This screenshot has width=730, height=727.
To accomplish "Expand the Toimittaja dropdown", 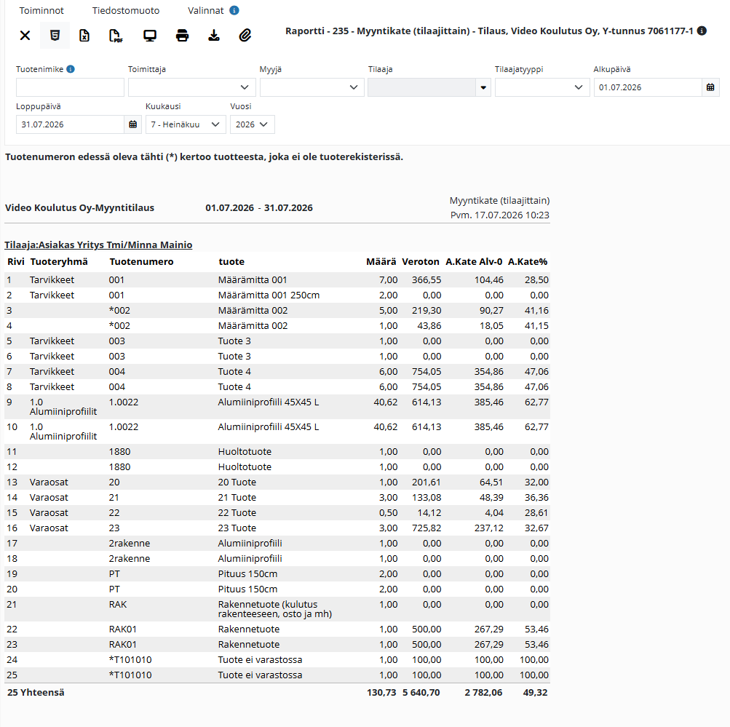I will point(192,87).
